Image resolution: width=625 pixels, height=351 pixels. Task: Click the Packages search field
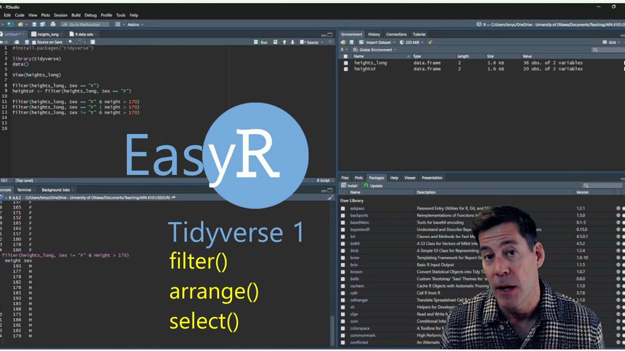click(x=602, y=186)
